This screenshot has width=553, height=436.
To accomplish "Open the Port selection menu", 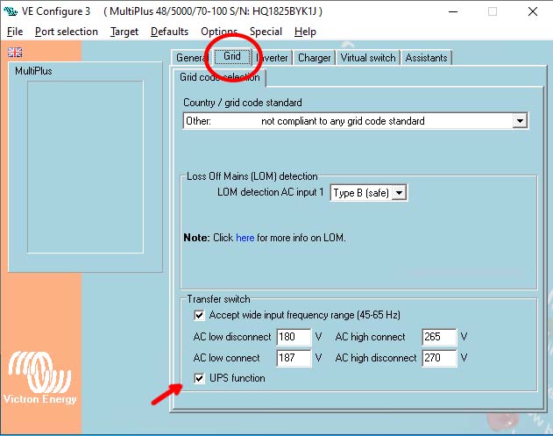I will click(67, 32).
